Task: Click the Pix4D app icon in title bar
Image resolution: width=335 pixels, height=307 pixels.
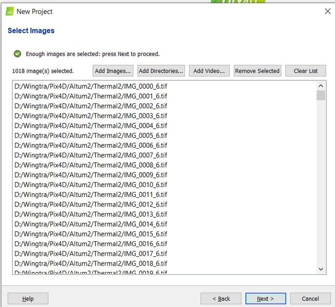Action: click(10, 11)
